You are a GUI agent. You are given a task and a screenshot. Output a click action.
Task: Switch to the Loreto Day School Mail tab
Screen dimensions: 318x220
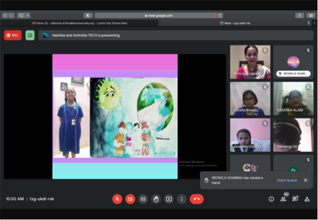(79, 23)
